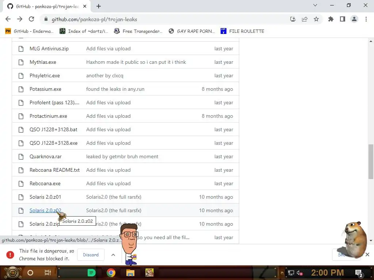Open the Profolent (pass 123) file
This screenshot has height=280, width=374.
click(x=54, y=102)
